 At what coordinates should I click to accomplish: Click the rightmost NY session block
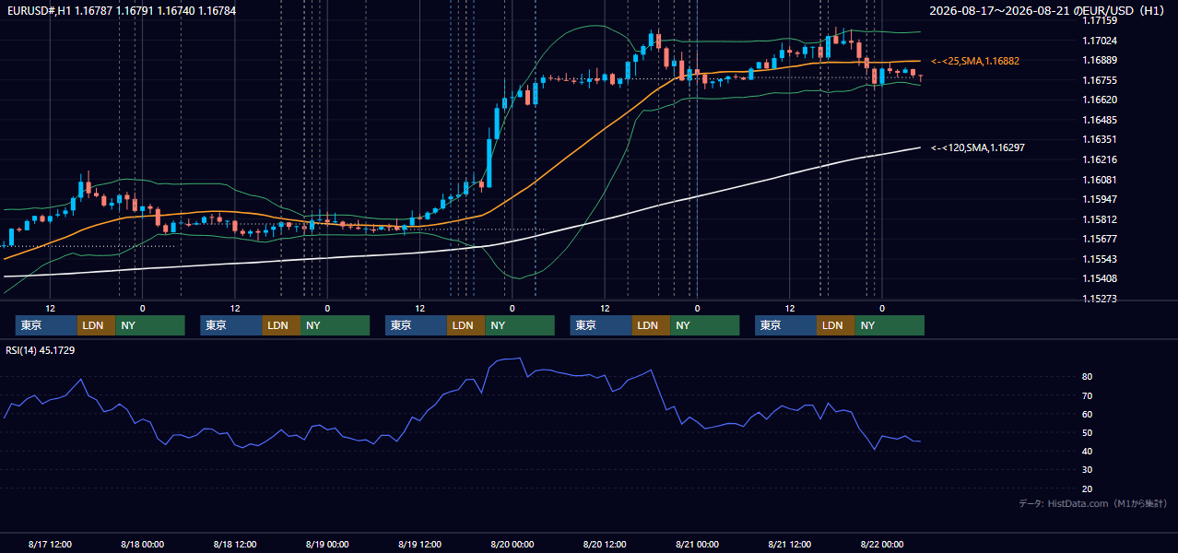(889, 325)
